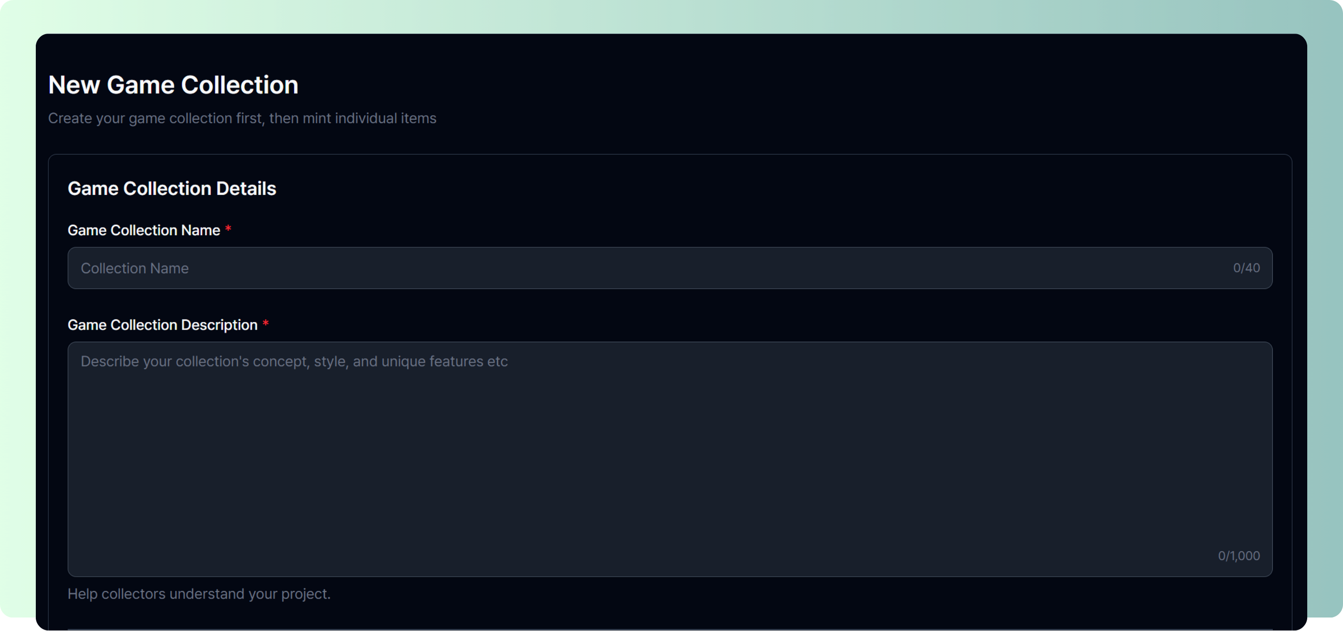Click the 0/40 character counter
1343x631 pixels.
(x=1246, y=268)
